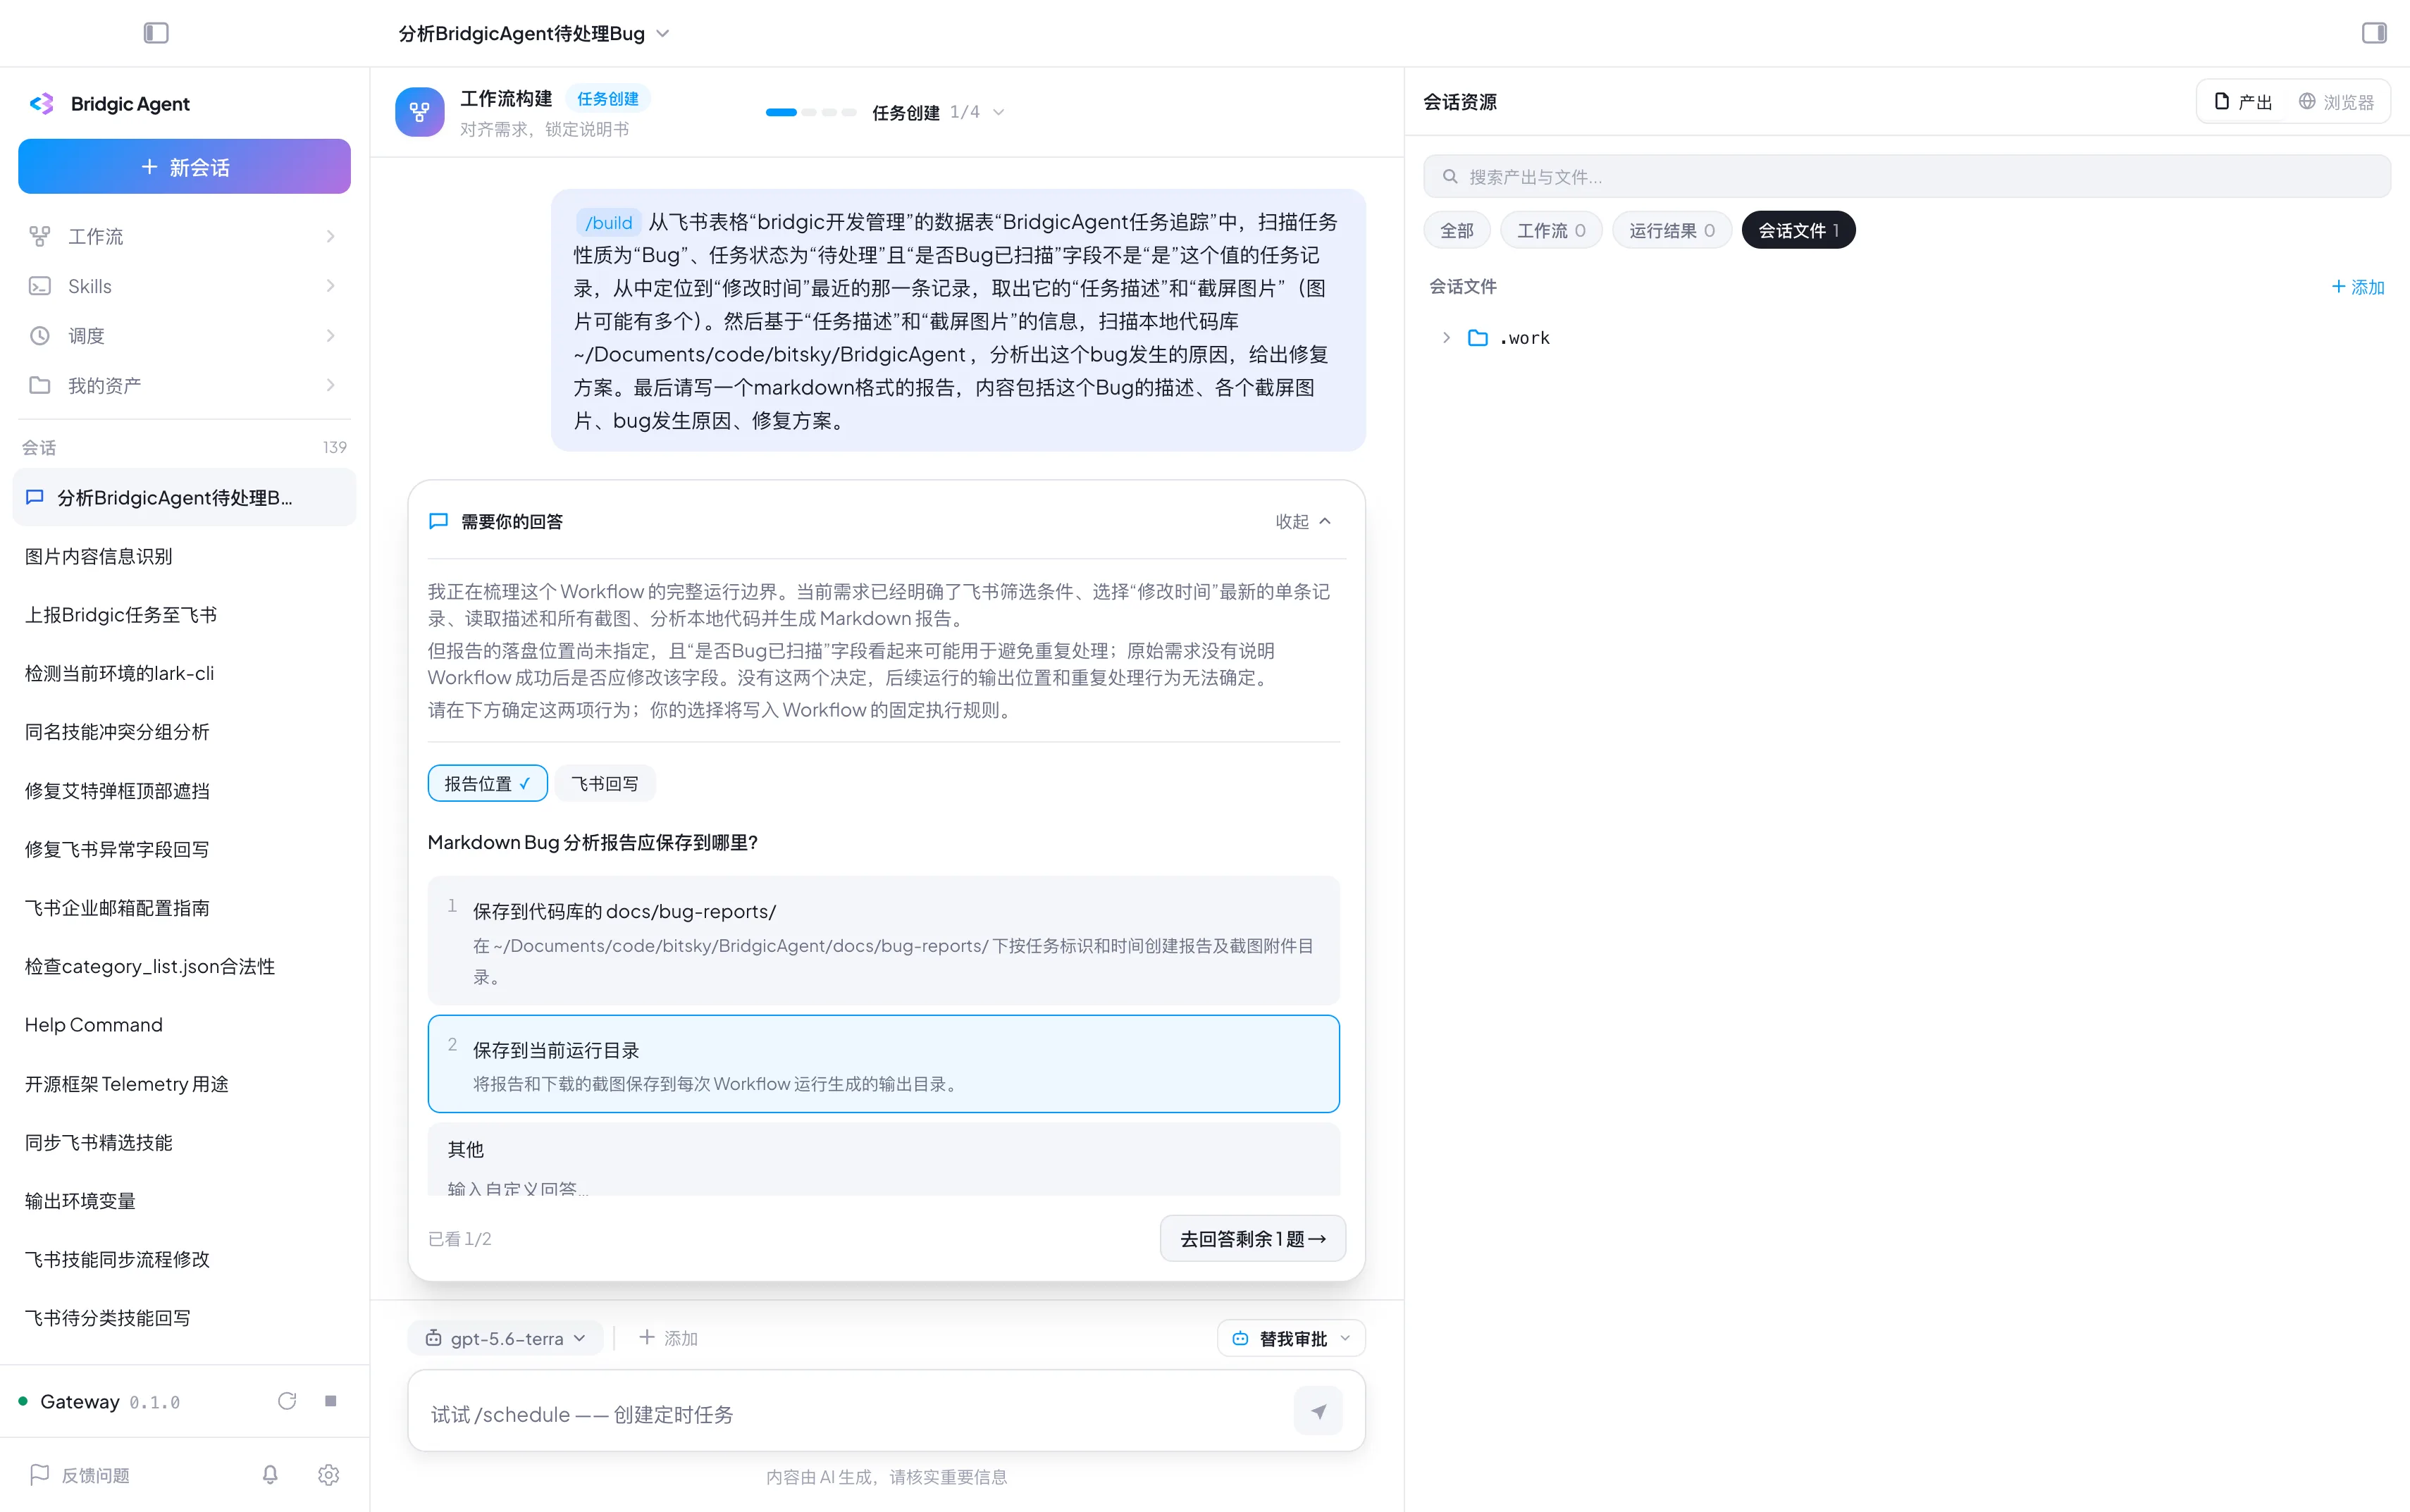The width and height of the screenshot is (2410, 1512).
Task: Select the 运行结果 0 resource filter
Action: pos(1672,230)
